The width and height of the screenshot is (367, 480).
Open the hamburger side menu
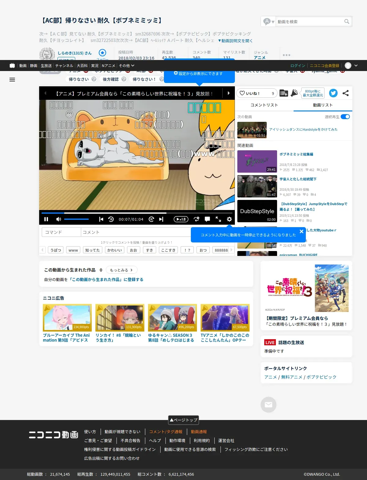pyautogui.click(x=12, y=80)
